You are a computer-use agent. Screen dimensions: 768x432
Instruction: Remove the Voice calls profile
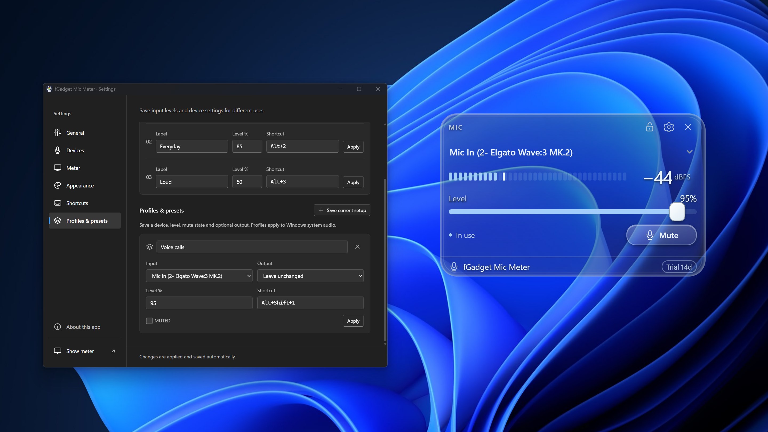coord(357,247)
